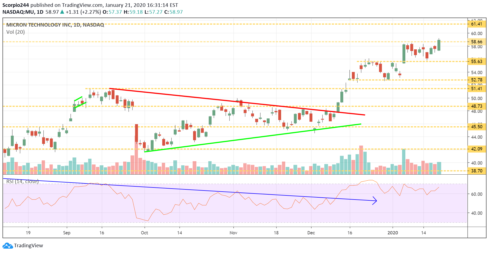Click the 50.00 price axis tick
Image resolution: width=489 pixels, height=253 pixels.
(477, 98)
